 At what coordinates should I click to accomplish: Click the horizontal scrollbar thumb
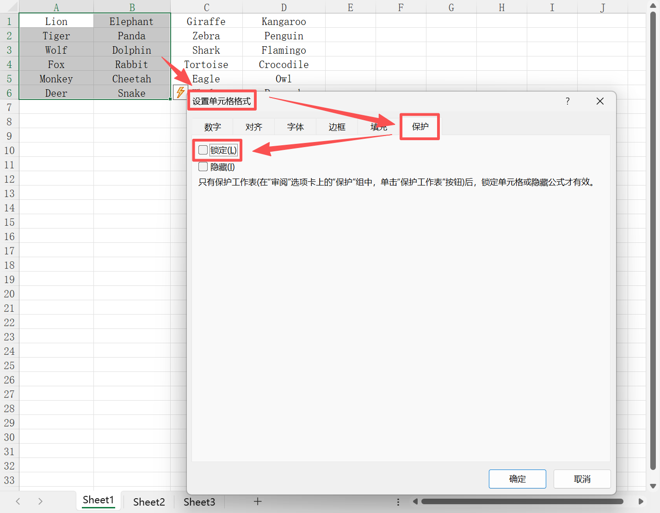coord(522,501)
